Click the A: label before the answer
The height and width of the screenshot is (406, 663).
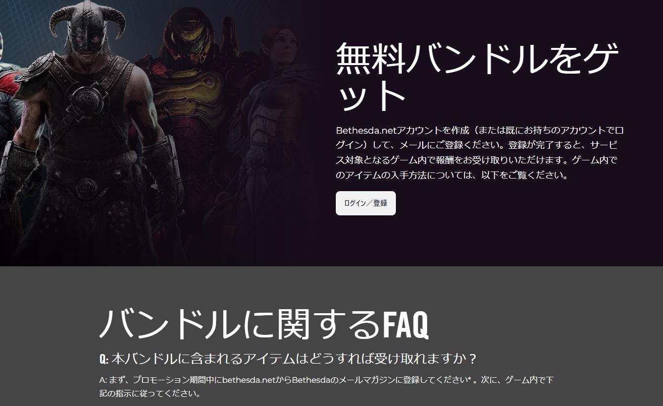point(103,380)
